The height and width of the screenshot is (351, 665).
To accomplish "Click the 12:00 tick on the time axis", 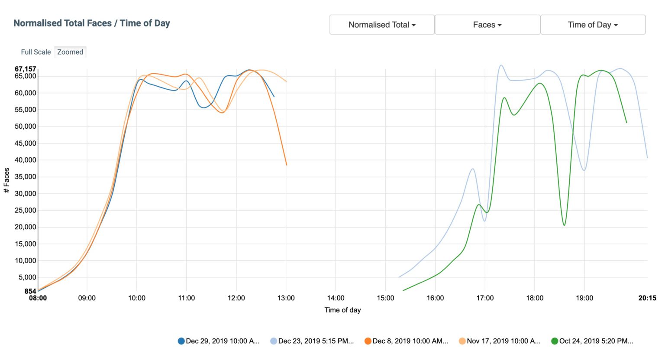I will click(x=236, y=298).
